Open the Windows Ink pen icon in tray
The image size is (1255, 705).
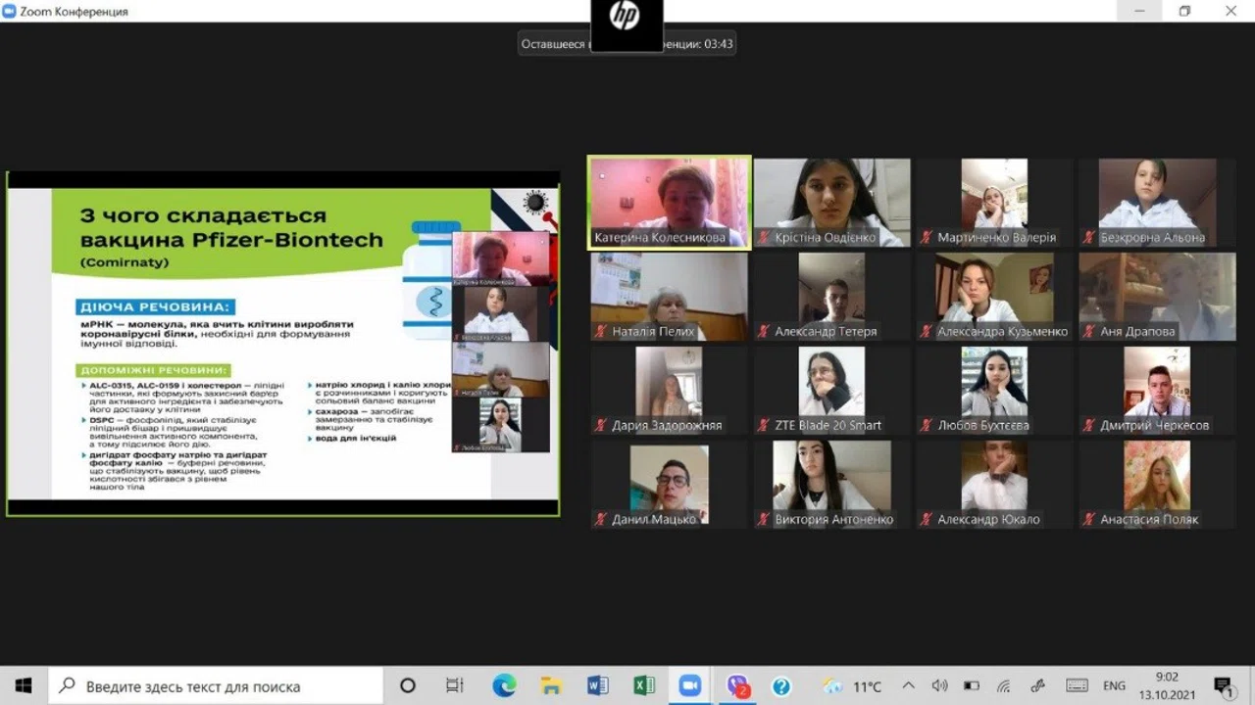coord(1038,686)
